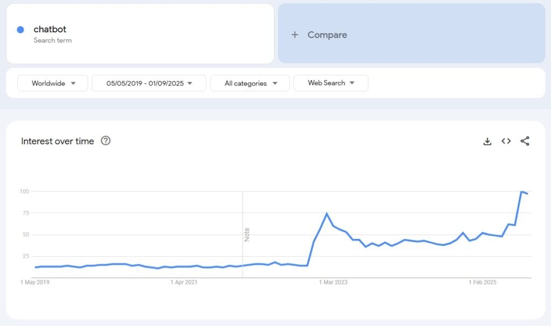Expand the Web Search type dropdown

[x=331, y=83]
